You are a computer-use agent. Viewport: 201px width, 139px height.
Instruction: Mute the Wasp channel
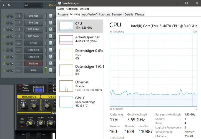[x=4, y=70]
